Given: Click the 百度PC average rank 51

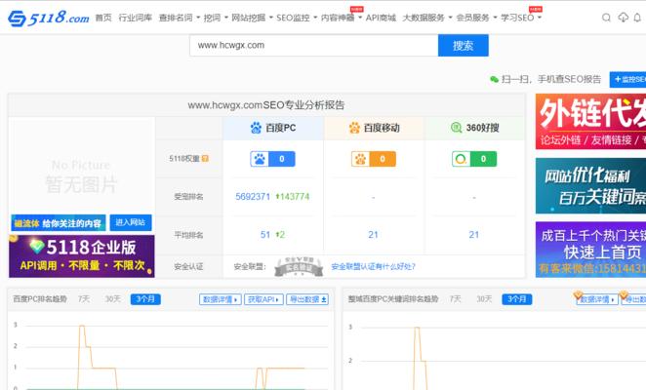Looking at the screenshot, I should click(264, 235).
